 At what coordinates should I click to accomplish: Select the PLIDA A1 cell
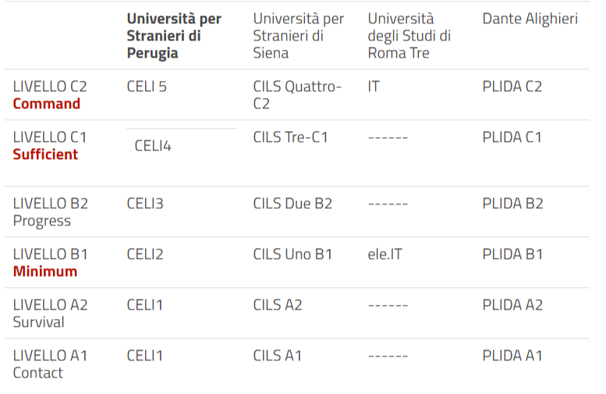point(512,356)
